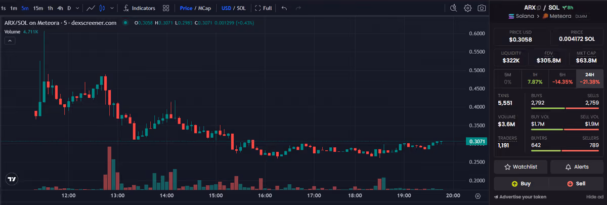607x205 pixels.
Task: Select the 15m timeframe
Action: pos(38,8)
